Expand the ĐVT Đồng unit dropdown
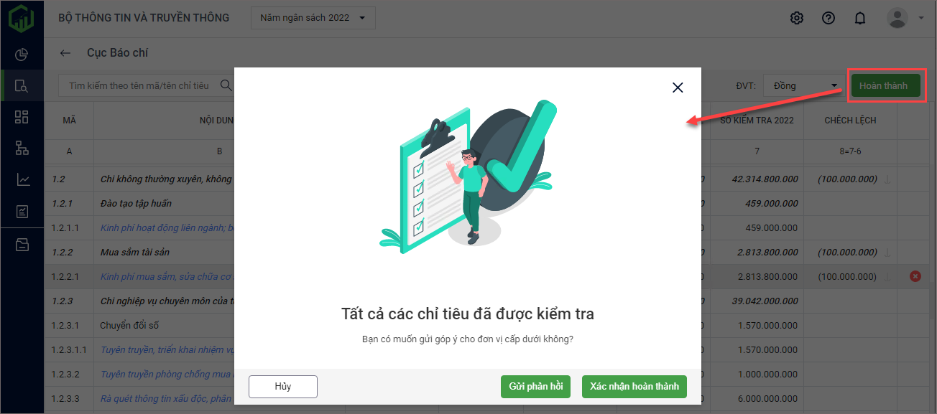The height and width of the screenshot is (414, 937). click(804, 86)
